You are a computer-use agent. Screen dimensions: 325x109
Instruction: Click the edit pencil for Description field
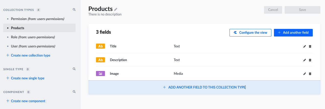pos(304,60)
